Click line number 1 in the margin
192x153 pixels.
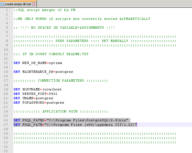(x=6, y=10)
